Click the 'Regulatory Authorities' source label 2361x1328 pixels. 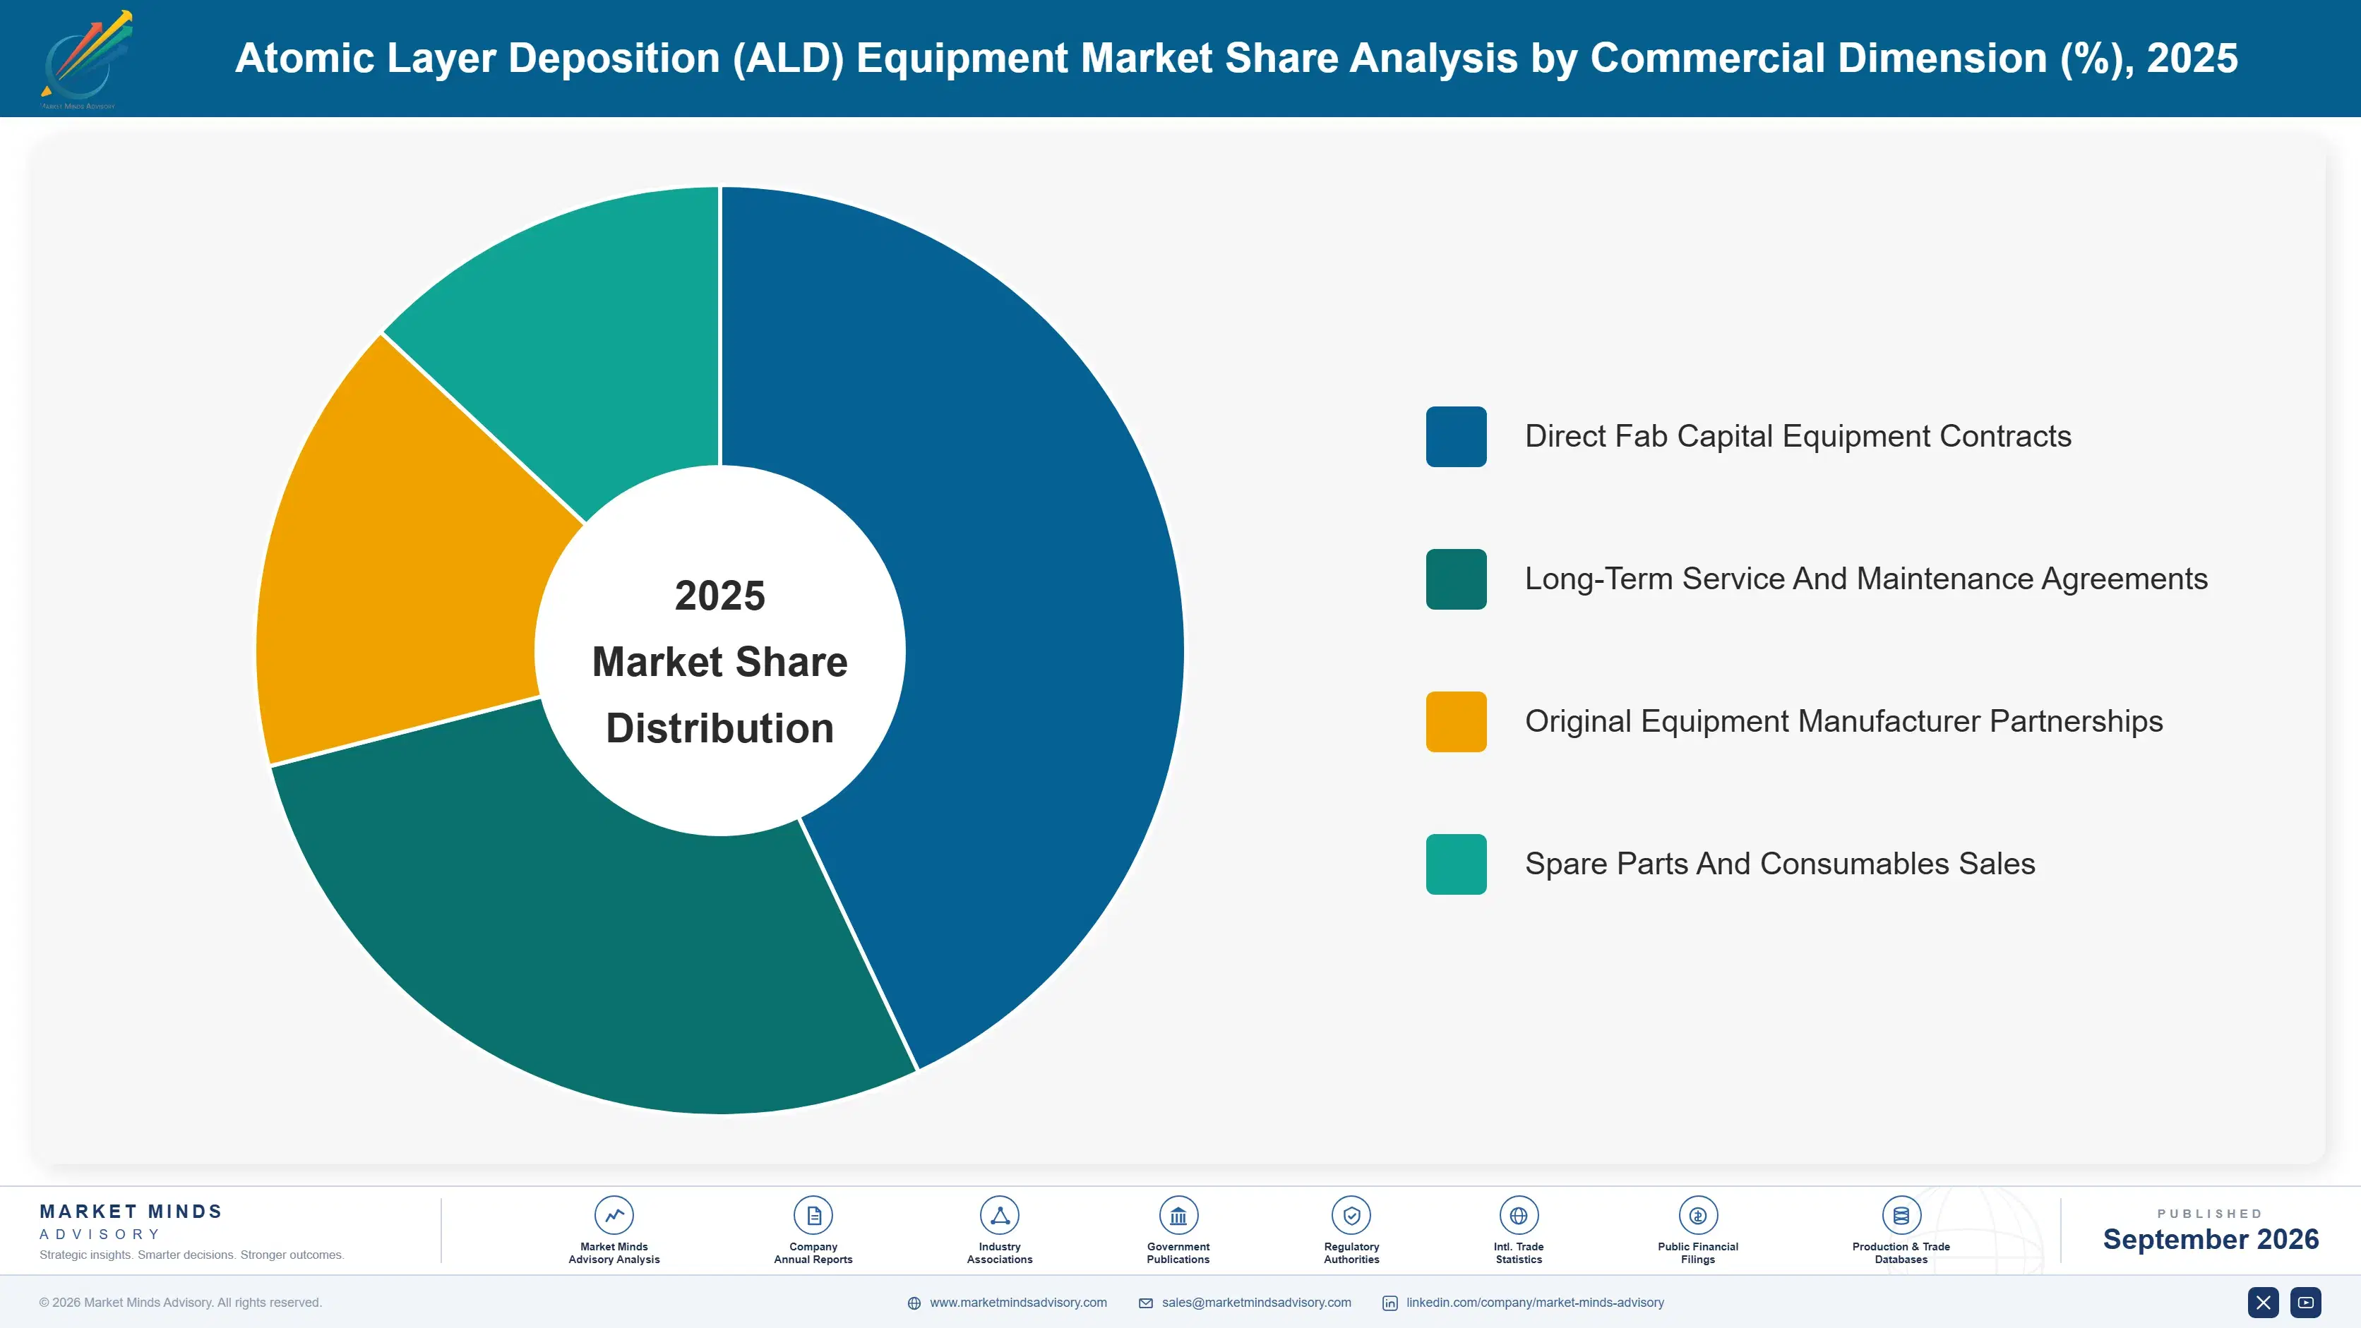pos(1351,1253)
